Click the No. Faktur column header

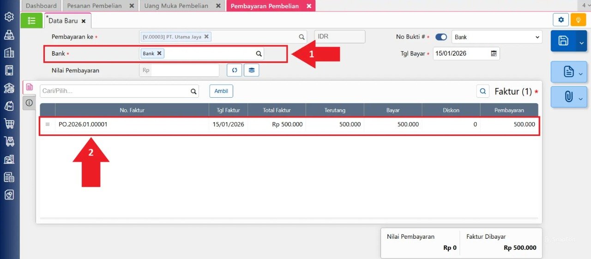coord(132,110)
